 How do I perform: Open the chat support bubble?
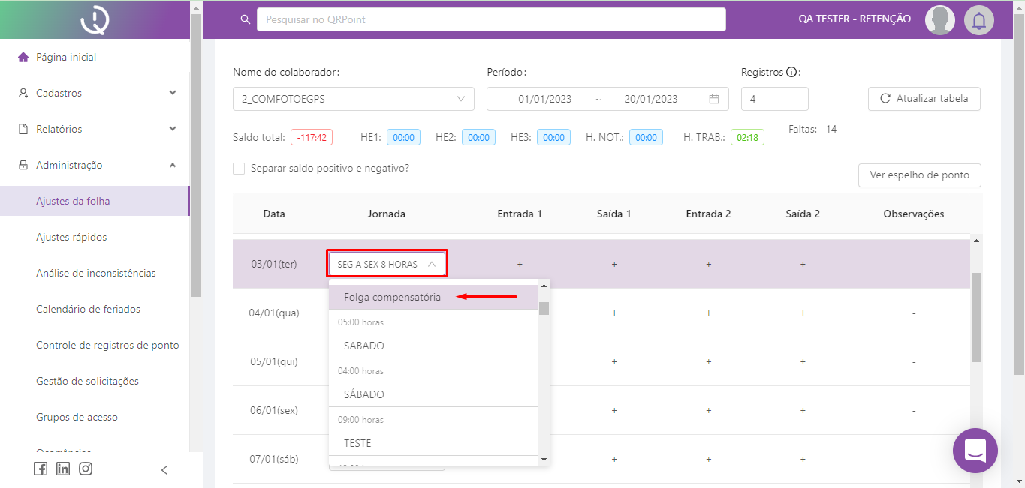[x=975, y=451]
